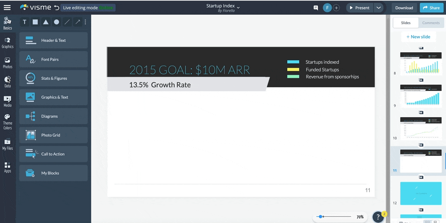This screenshot has height=223, width=446.
Task: Click the Share button
Action: [431, 8]
